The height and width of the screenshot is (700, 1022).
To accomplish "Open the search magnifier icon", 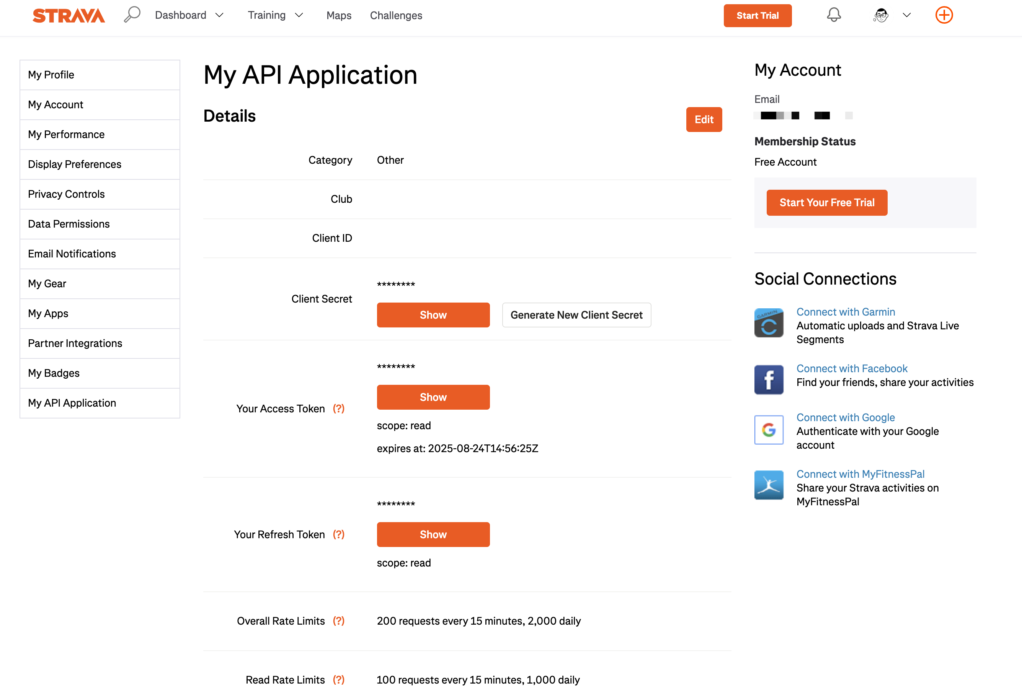I will [x=132, y=15].
